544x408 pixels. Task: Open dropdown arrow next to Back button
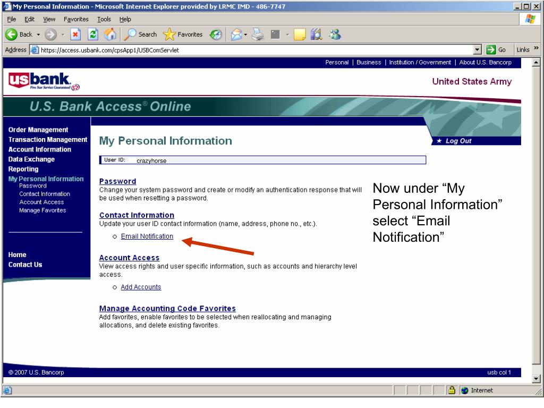click(x=38, y=35)
